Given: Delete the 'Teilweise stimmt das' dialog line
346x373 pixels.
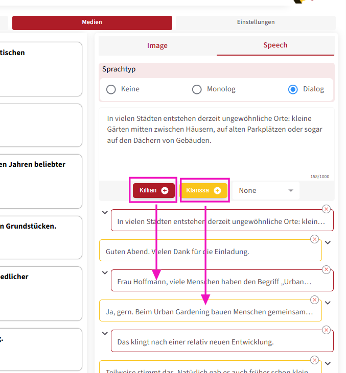Looking at the screenshot, I should click(314, 360).
